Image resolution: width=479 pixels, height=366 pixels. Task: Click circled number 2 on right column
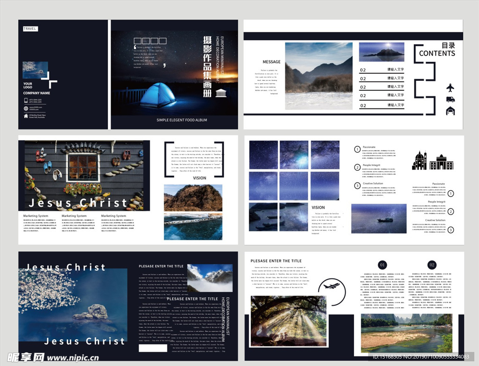pyautogui.click(x=450, y=212)
